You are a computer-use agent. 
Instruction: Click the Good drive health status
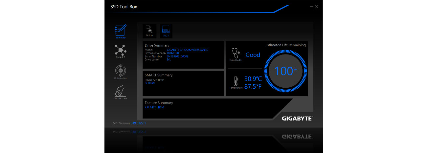[x=253, y=55]
